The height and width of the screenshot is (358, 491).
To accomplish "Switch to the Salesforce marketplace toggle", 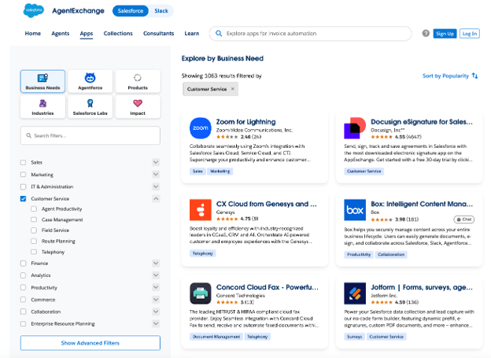I will [x=131, y=11].
